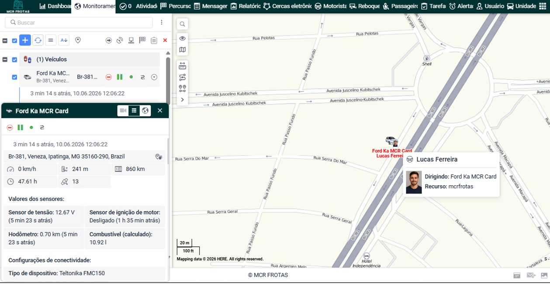Select the point-to-point markers tool
Image resolution: width=550 pixels, height=297 pixels.
pyautogui.click(x=182, y=89)
